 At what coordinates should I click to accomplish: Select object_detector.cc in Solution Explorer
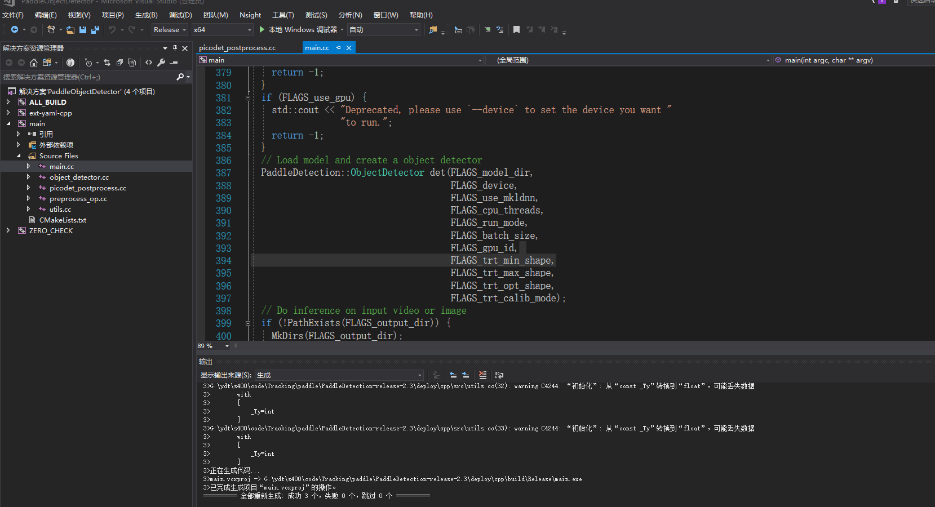[x=79, y=177]
